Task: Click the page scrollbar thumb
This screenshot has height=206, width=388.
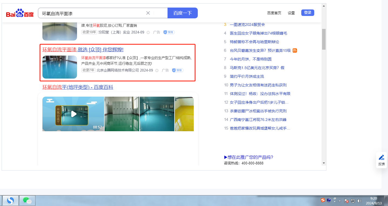Action: [x=324, y=39]
